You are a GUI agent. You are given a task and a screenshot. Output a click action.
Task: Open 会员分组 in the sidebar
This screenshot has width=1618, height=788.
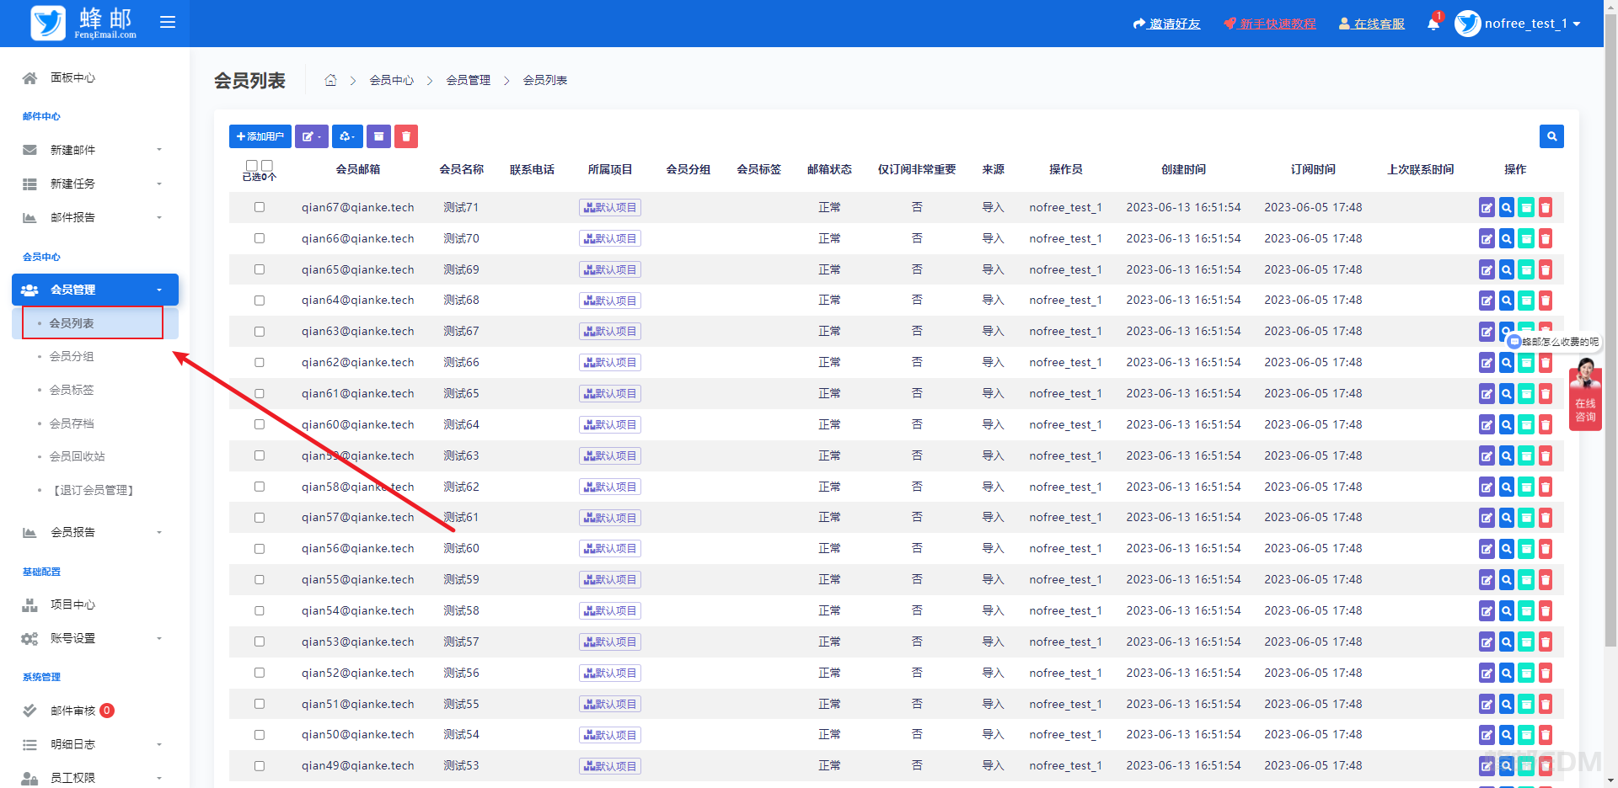tap(72, 356)
